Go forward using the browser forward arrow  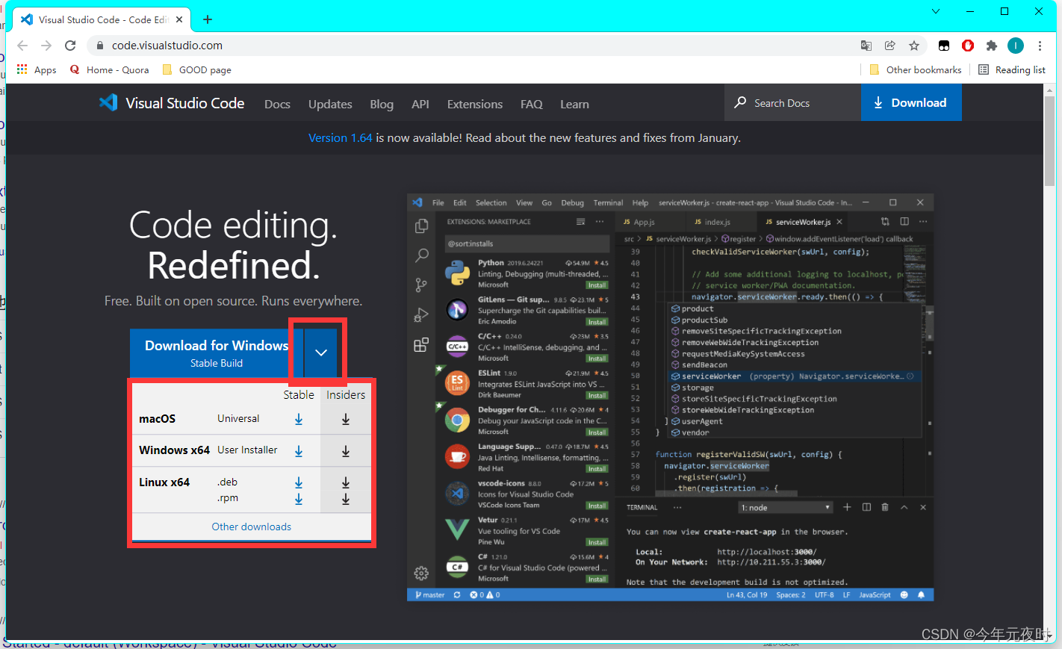click(x=46, y=46)
